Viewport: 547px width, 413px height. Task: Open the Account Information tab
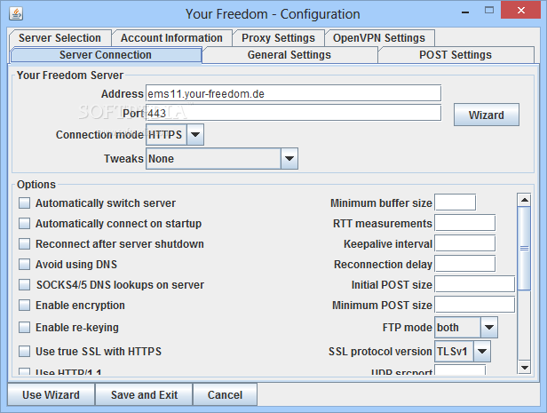tap(171, 37)
